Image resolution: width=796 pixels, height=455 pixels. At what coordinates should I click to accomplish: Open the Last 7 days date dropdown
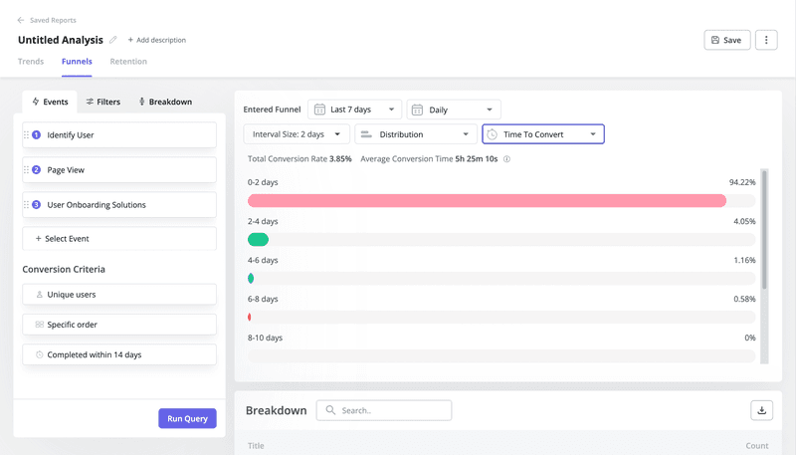point(354,110)
